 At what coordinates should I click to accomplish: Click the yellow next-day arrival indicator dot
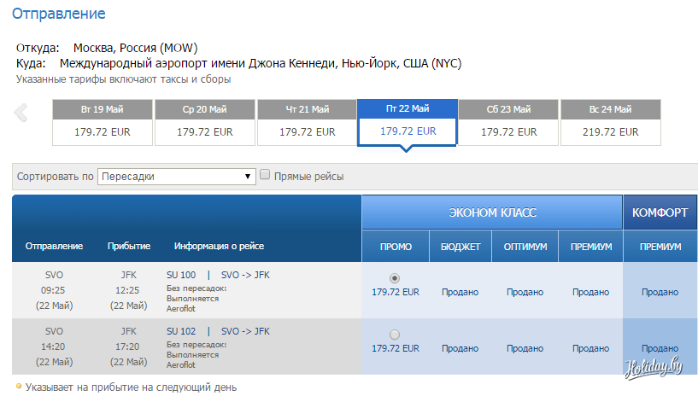pyautogui.click(x=19, y=386)
